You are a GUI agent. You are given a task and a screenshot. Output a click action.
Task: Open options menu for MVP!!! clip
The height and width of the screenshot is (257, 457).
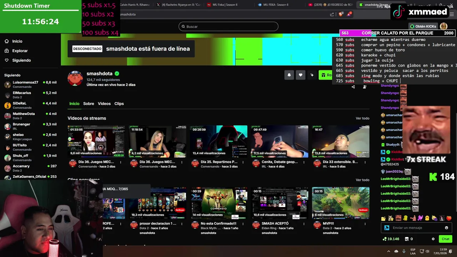(x=365, y=224)
